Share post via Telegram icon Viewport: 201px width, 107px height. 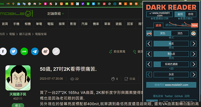tap(35, 52)
